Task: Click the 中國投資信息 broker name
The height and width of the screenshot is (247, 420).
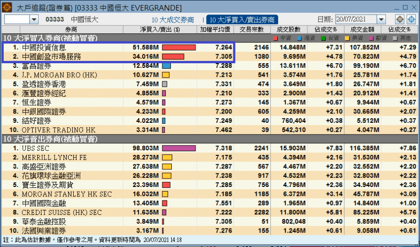Action: coord(44,47)
